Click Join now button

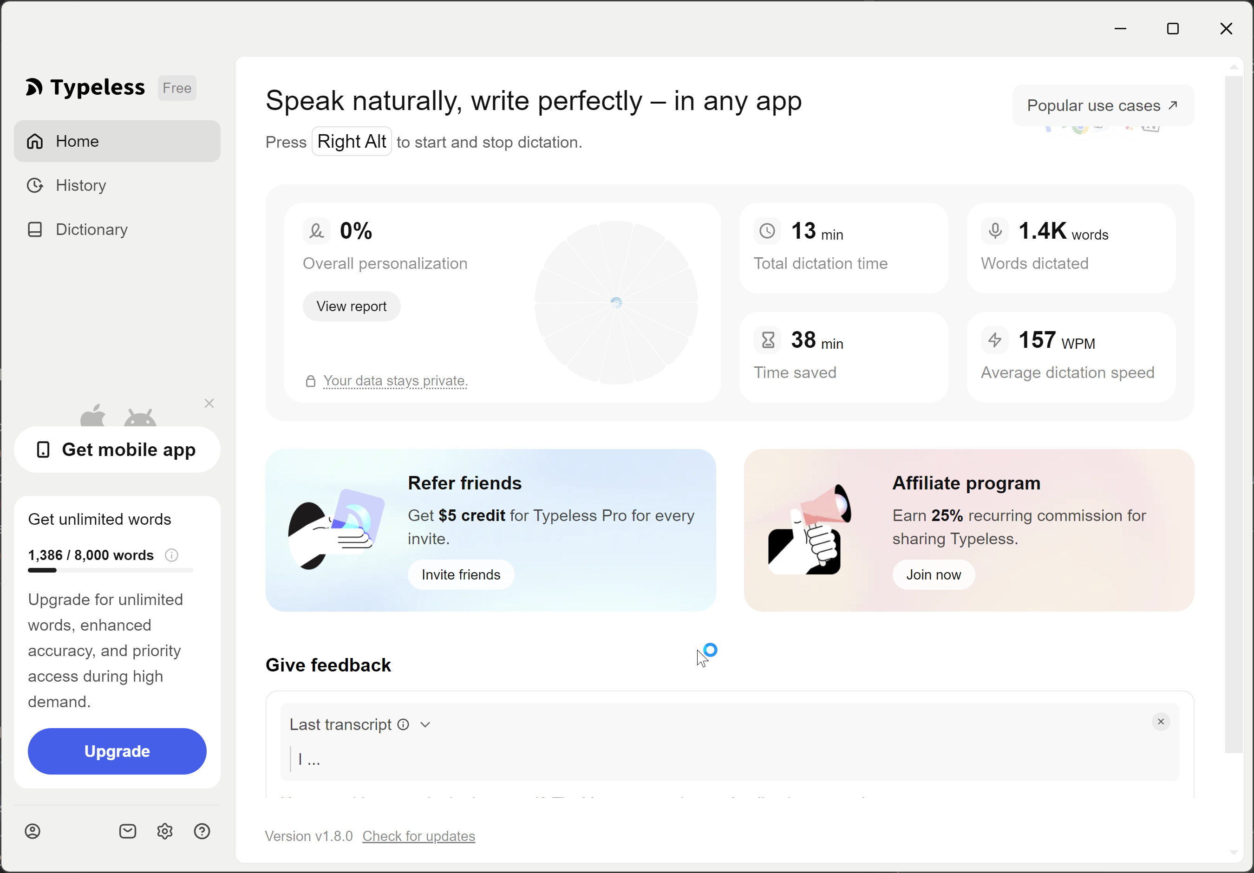[934, 575]
